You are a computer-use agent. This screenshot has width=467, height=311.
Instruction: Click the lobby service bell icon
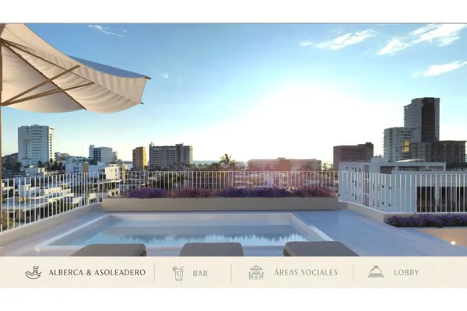pyautogui.click(x=375, y=272)
